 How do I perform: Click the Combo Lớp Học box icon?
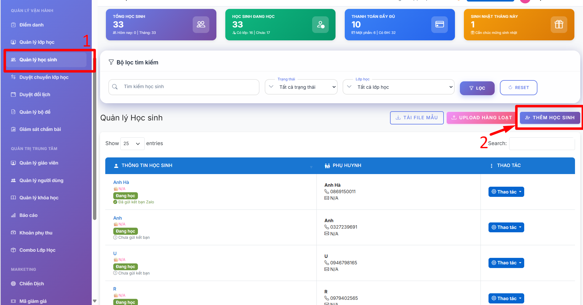(13, 250)
